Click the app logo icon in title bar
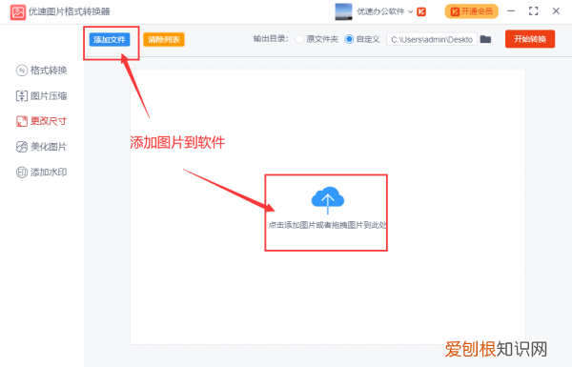 point(18,12)
